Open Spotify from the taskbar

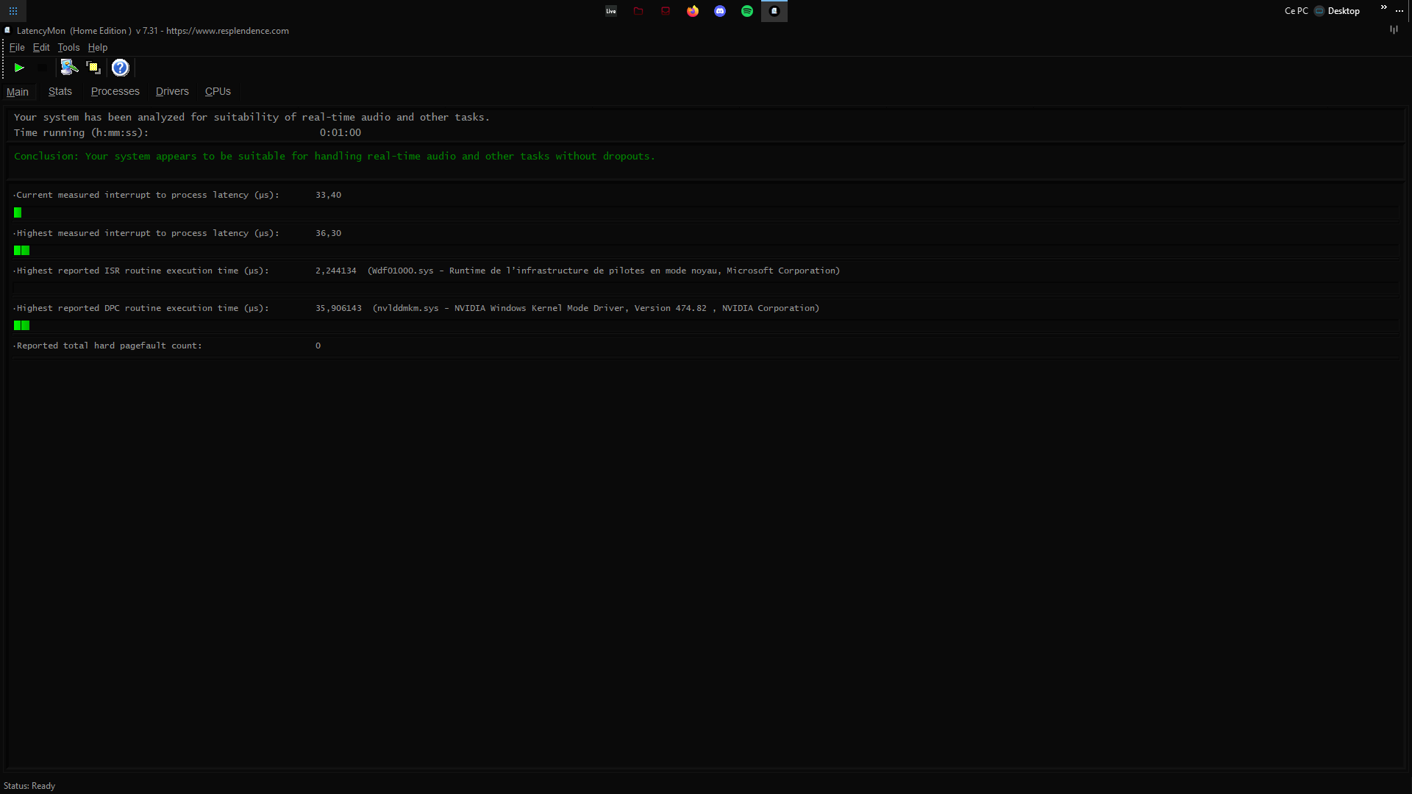(x=747, y=11)
